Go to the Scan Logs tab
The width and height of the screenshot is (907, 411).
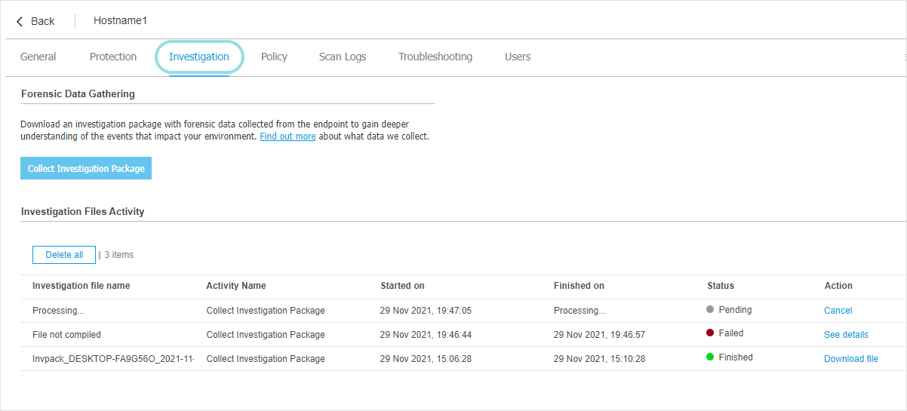click(x=343, y=57)
